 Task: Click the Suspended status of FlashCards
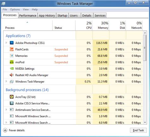point(61,49)
